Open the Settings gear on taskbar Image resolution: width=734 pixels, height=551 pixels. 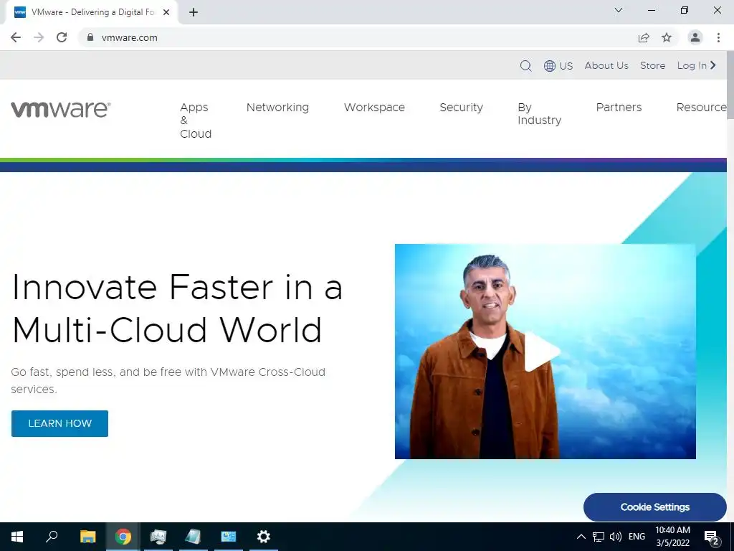click(x=264, y=537)
